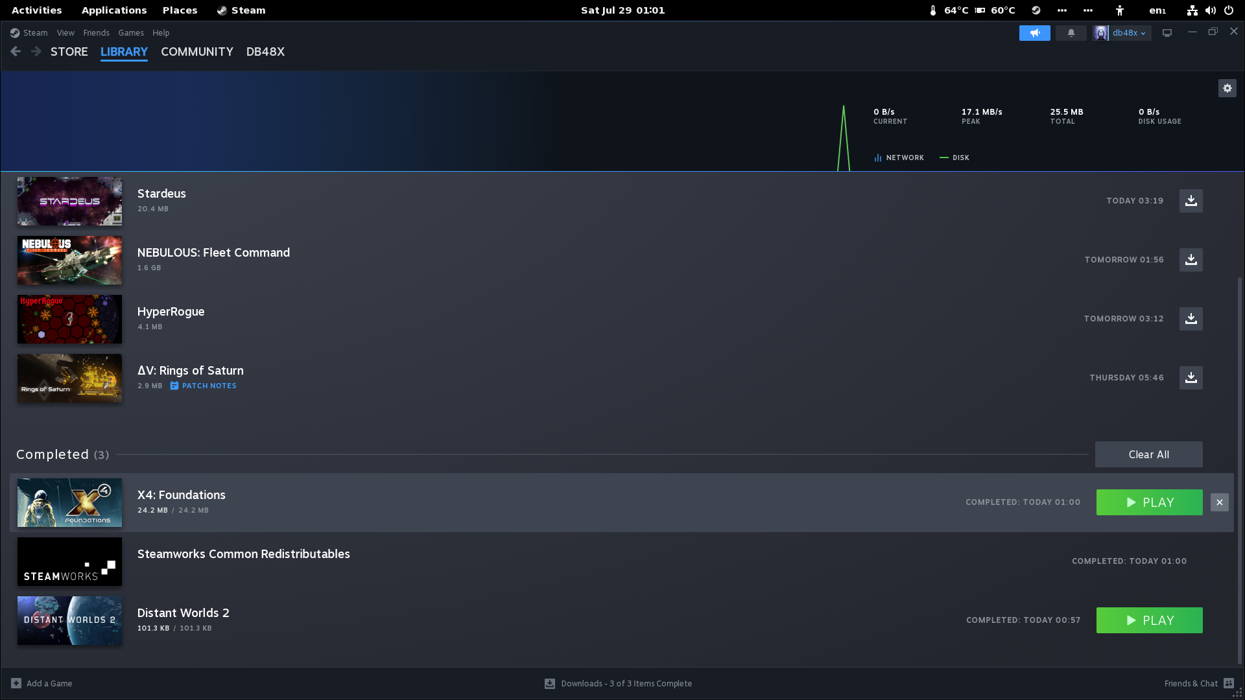Switch to the COMMUNITY tab
The width and height of the screenshot is (1245, 700).
tap(197, 52)
